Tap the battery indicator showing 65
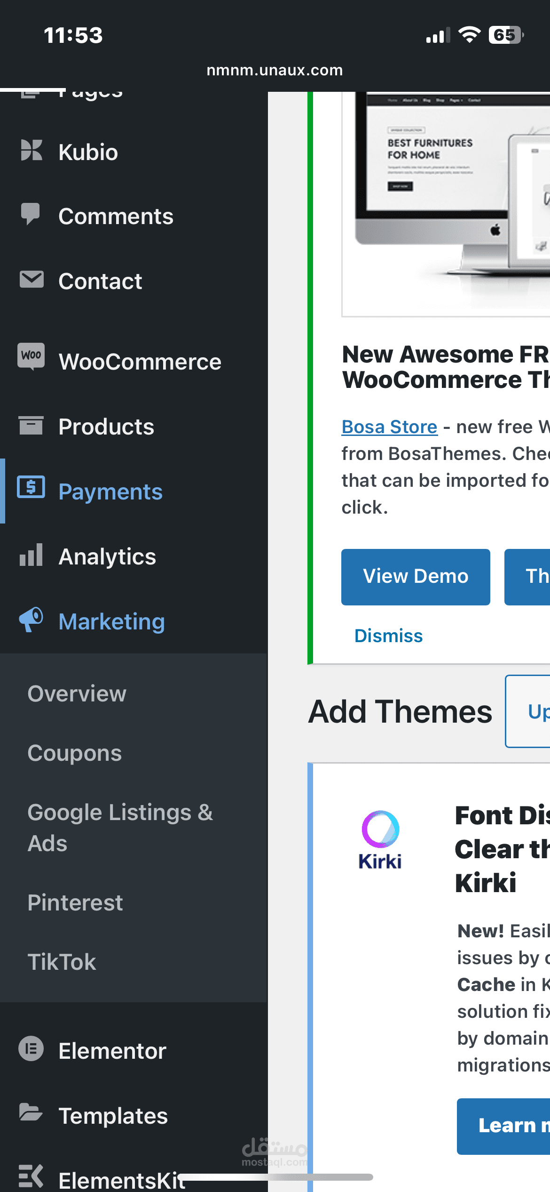The height and width of the screenshot is (1192, 550). [506, 35]
